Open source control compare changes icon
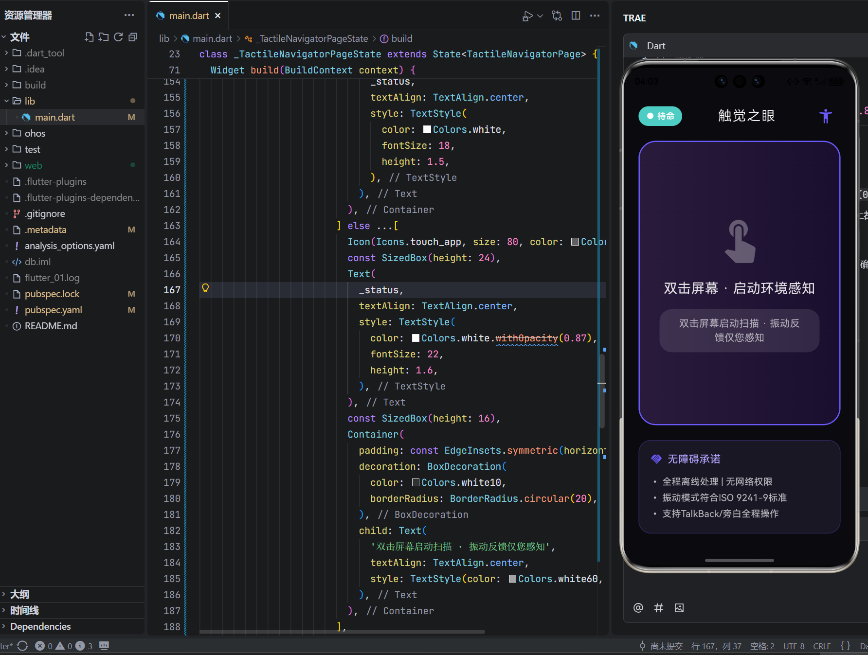 [x=557, y=16]
